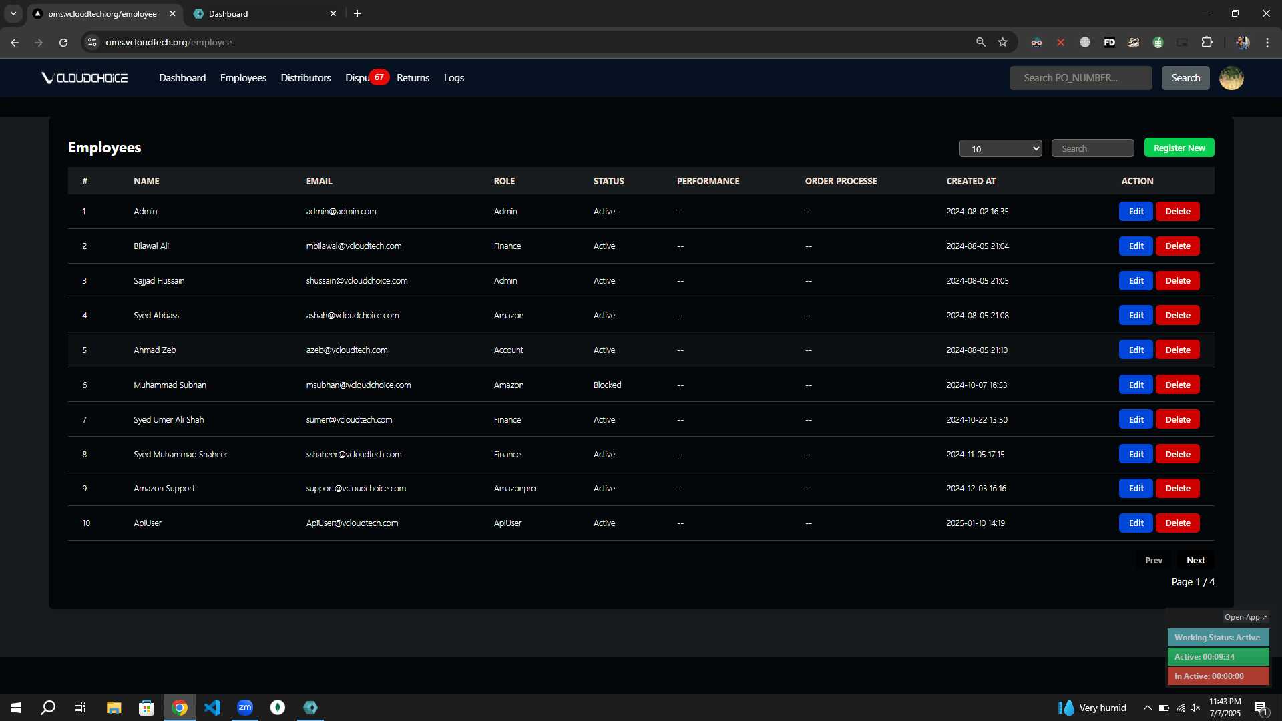This screenshot has height=721, width=1282.
Task: Go to Next page of employees
Action: 1195,560
